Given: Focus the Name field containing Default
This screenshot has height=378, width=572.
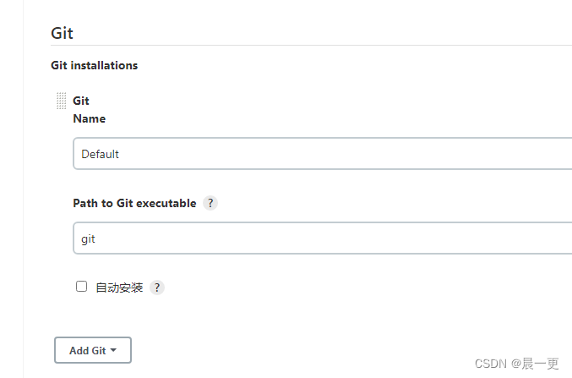Looking at the screenshot, I should click(323, 154).
